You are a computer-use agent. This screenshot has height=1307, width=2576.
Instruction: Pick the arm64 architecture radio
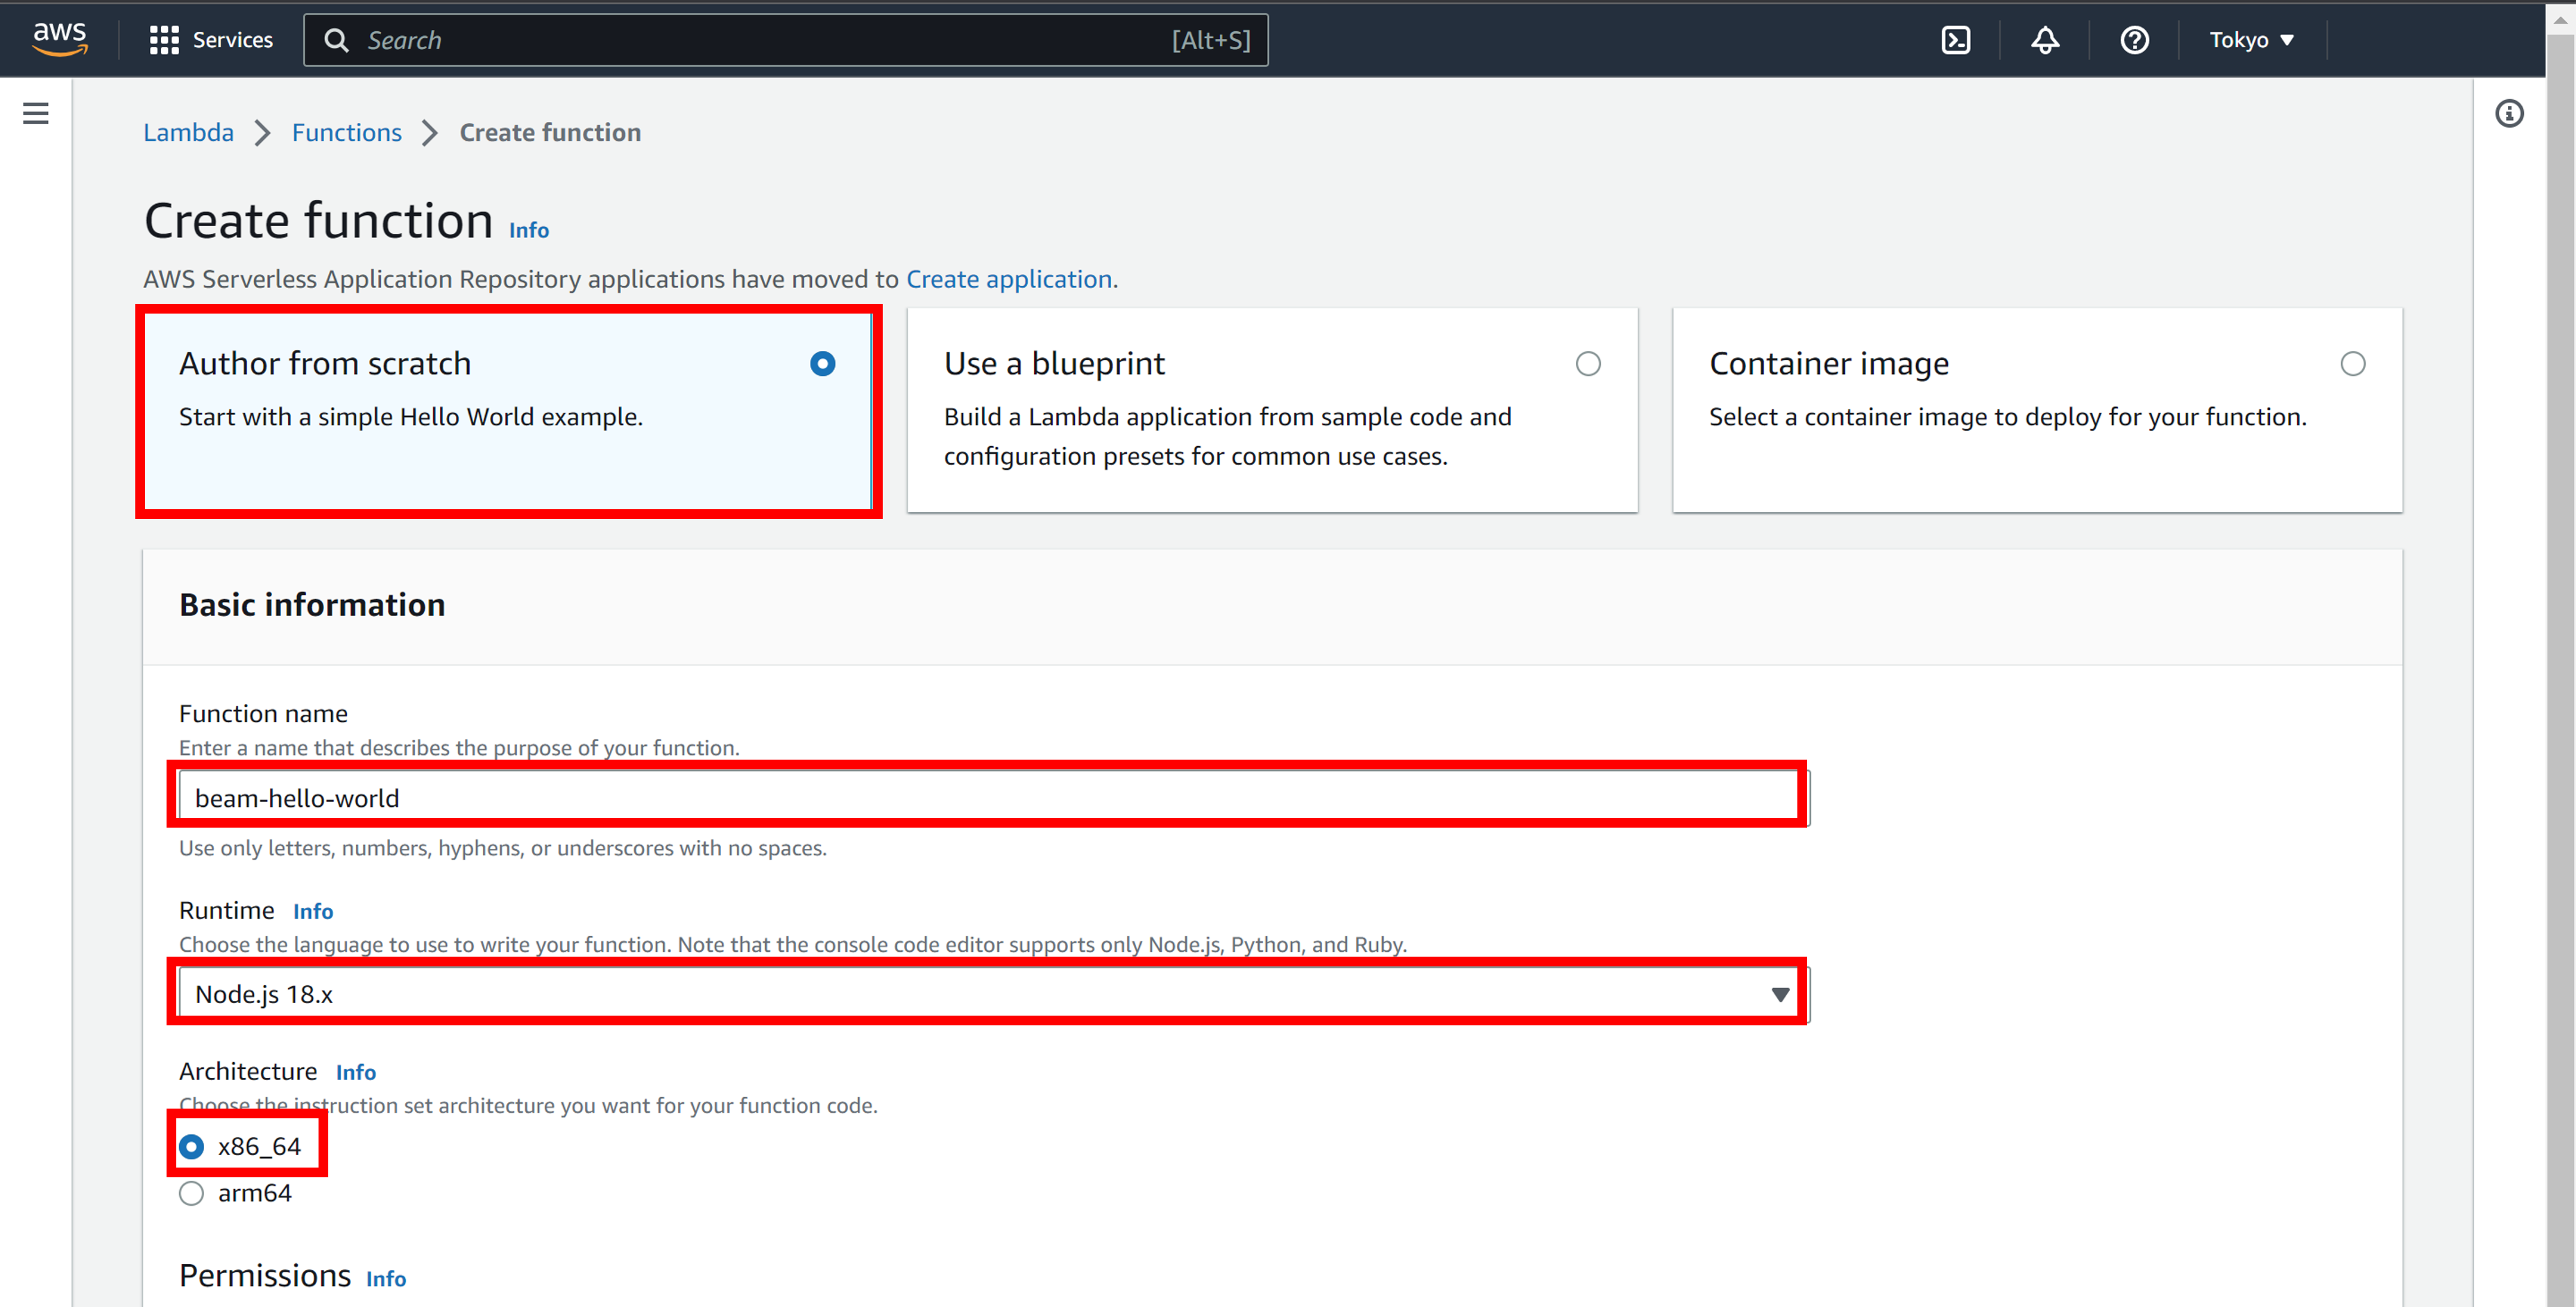tap(191, 1193)
